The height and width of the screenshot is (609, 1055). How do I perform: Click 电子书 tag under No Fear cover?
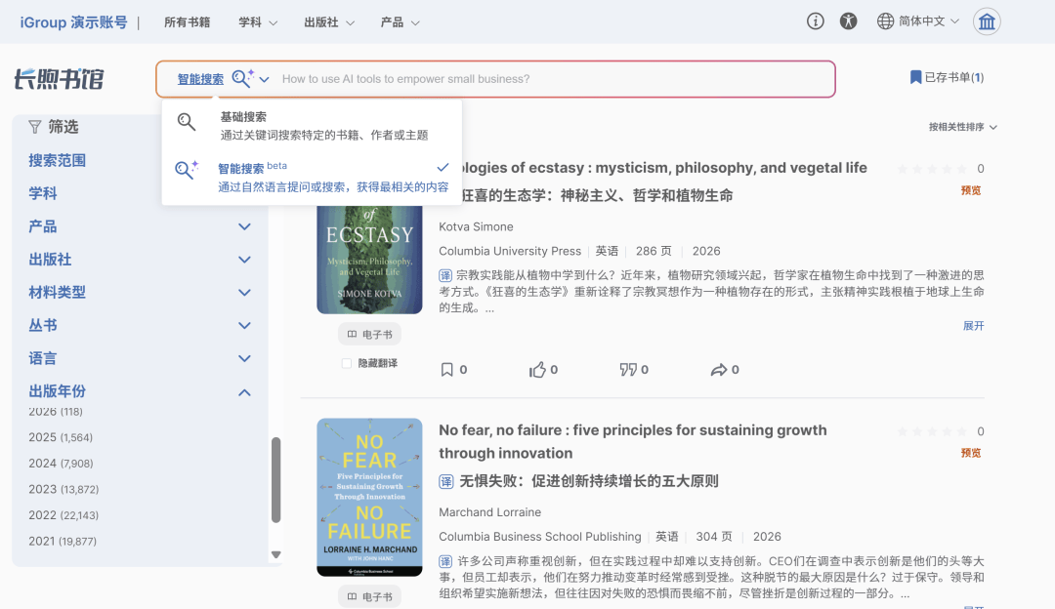tap(369, 597)
